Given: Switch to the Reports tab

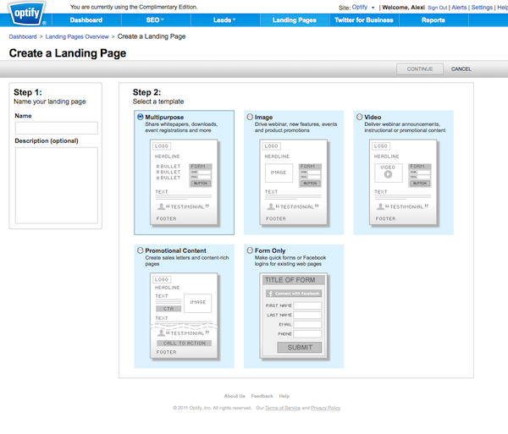Looking at the screenshot, I should 433,20.
